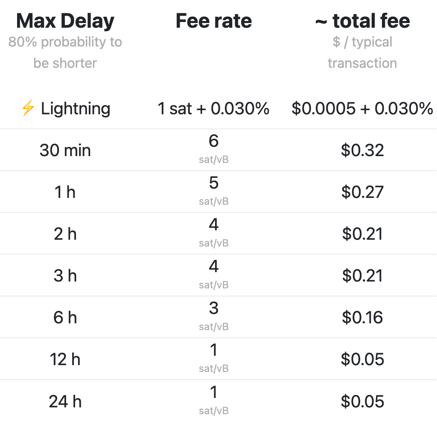Click the 6 sat/vB fee rate
Image resolution: width=437 pixels, height=424 pixels.
point(214,145)
